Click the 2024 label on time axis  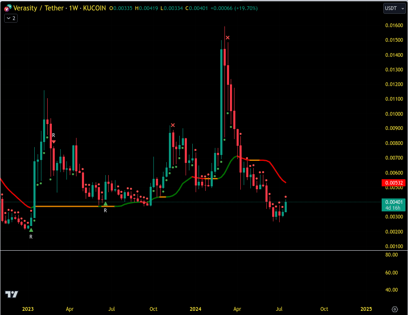tap(195, 309)
